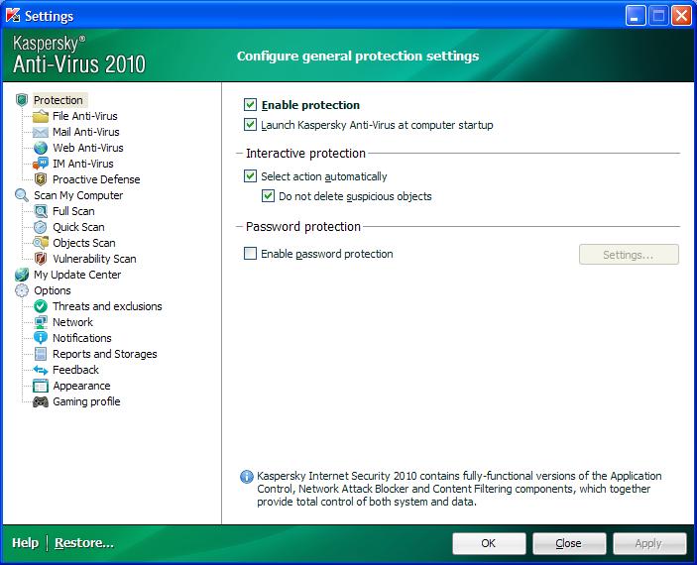697x565 pixels.
Task: Click the Apply button
Action: pos(649,543)
